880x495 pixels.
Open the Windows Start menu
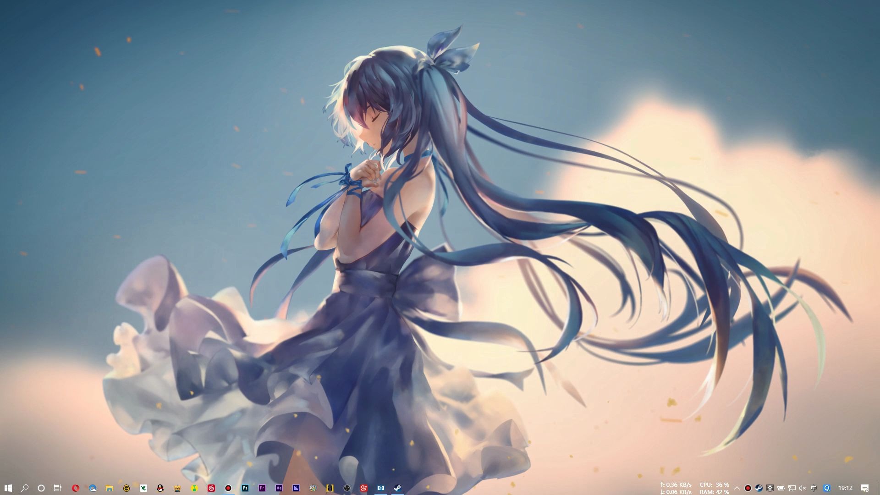coord(8,488)
